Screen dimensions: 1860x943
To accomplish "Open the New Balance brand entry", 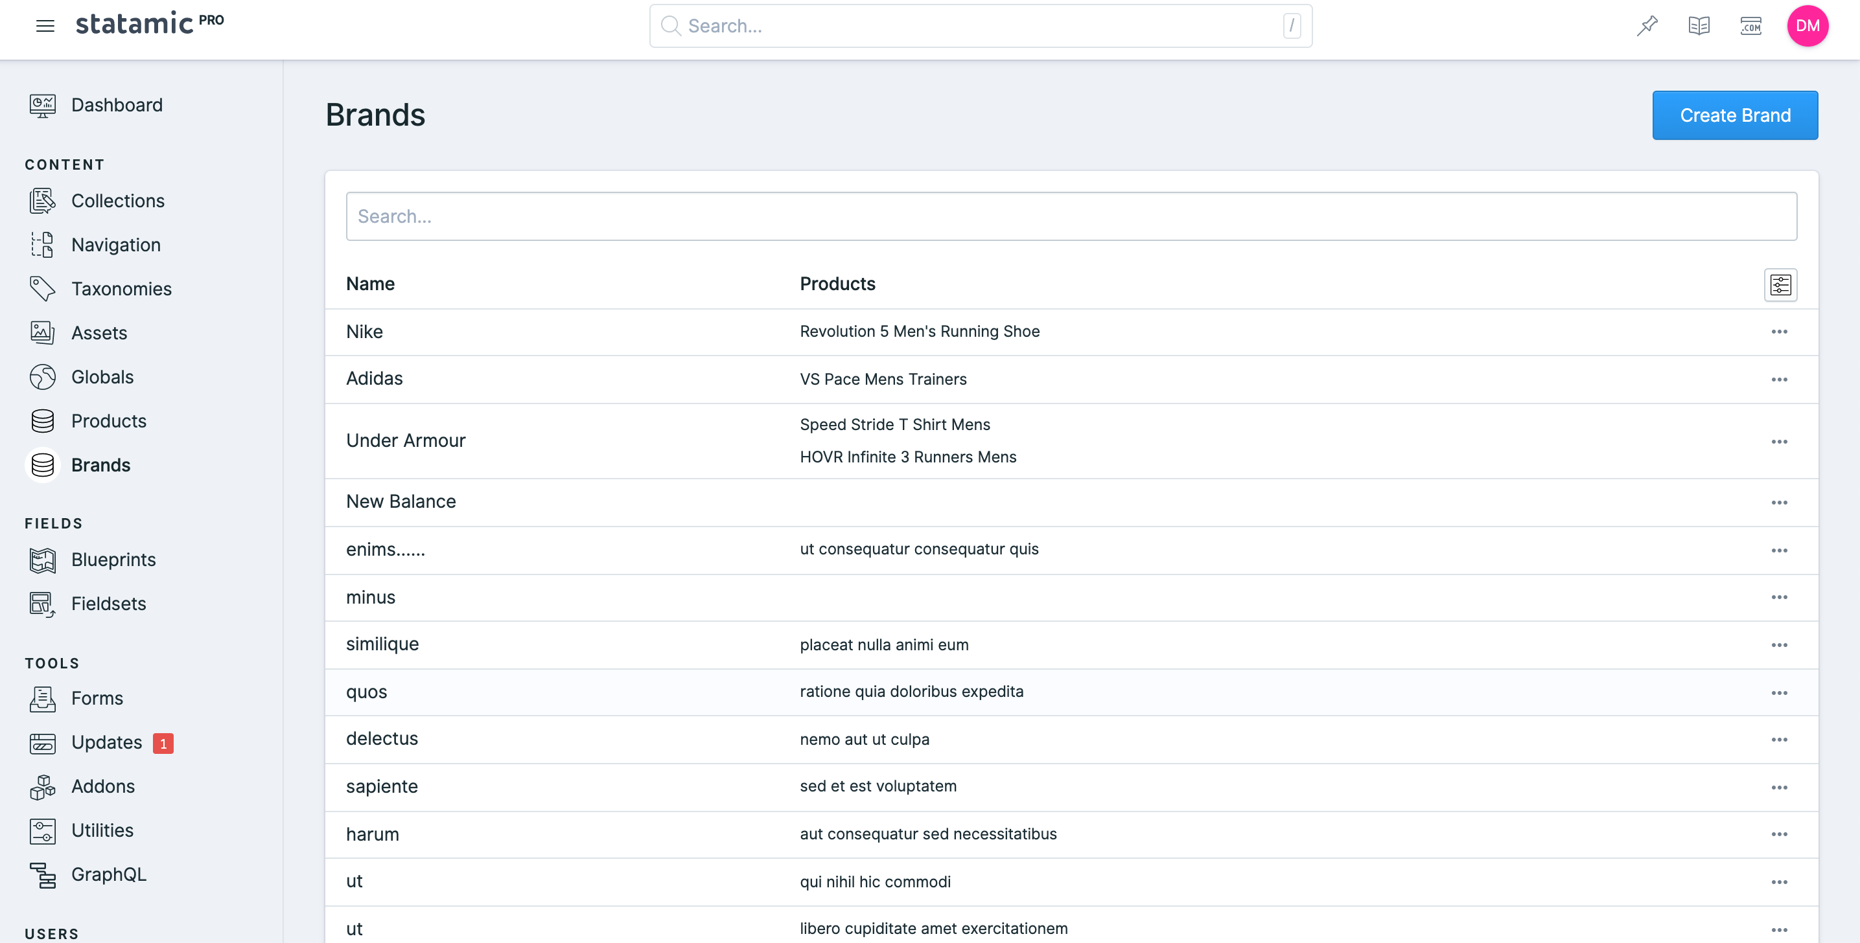I will click(401, 502).
